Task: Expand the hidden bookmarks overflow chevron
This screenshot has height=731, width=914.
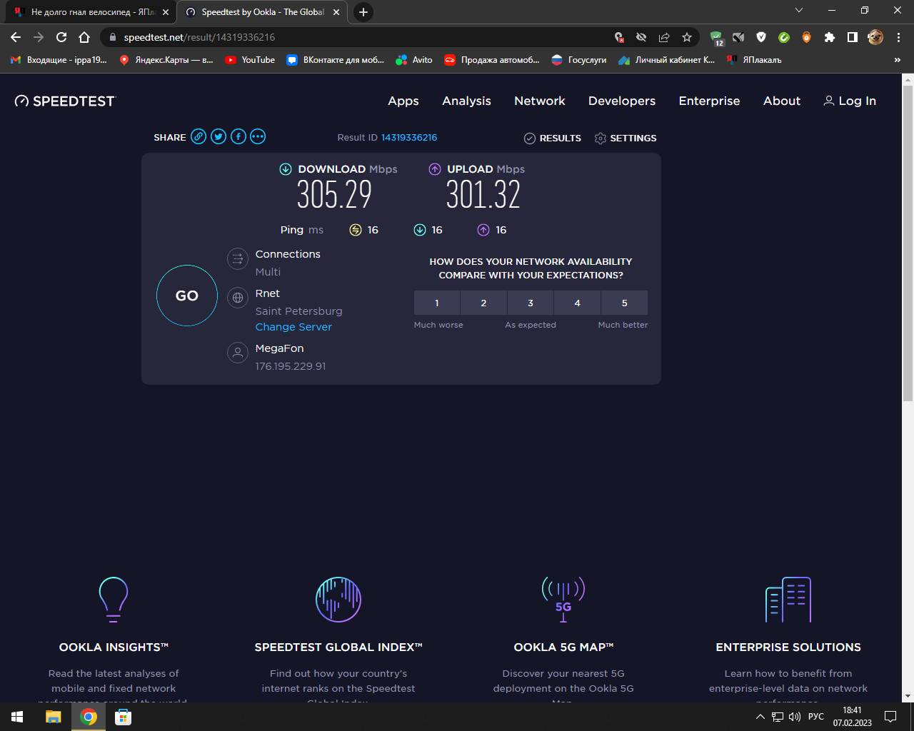Action: [x=898, y=60]
